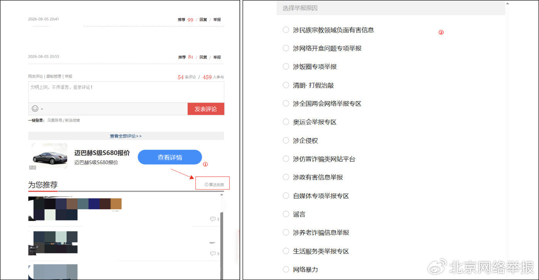Image resolution: width=539 pixels, height=280 pixels.
Task: Reply to the 20:41 comment via 回复
Action: 203,20
